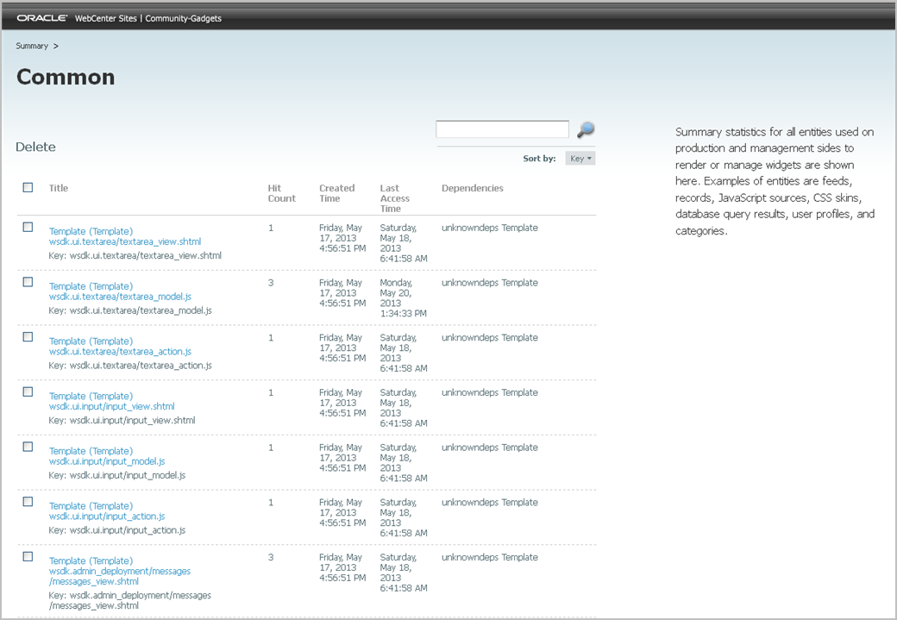Click the Hit Count column header
This screenshot has width=897, height=620.
[x=281, y=193]
